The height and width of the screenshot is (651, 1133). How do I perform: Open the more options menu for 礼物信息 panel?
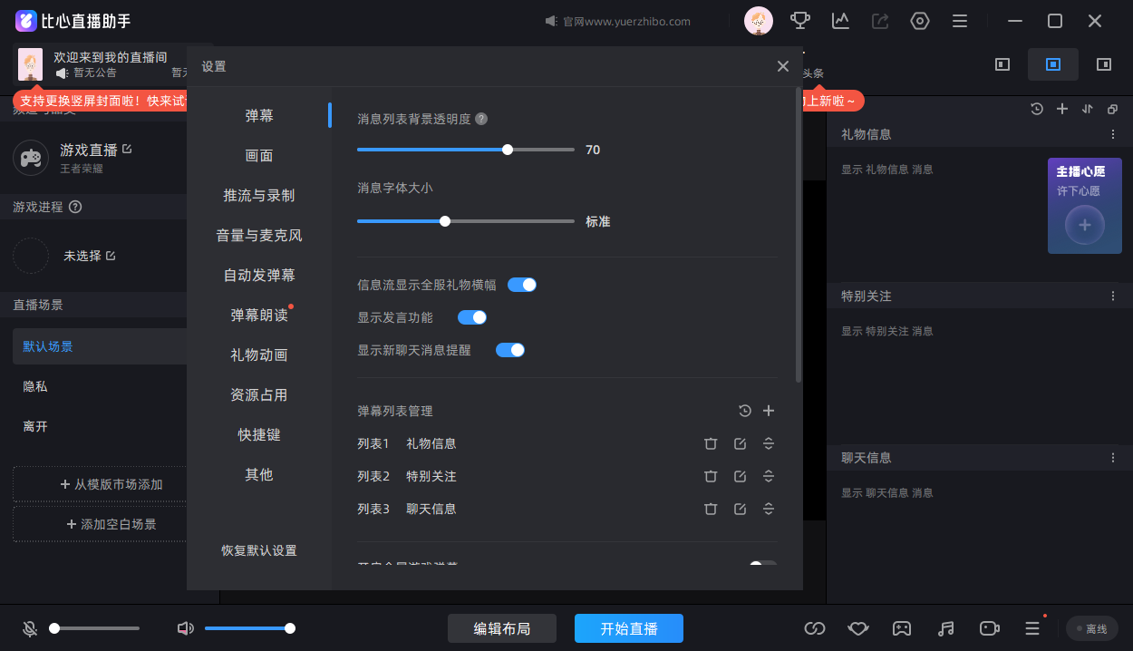1114,134
